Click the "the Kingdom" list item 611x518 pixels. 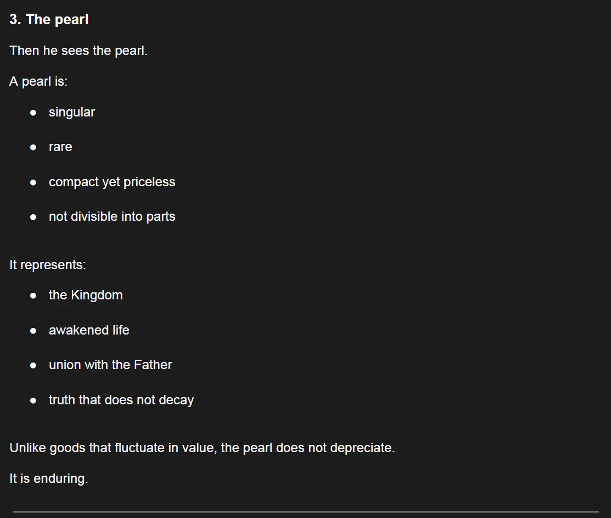tap(86, 296)
